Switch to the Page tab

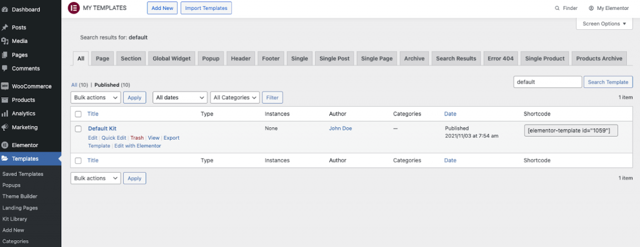pyautogui.click(x=102, y=58)
